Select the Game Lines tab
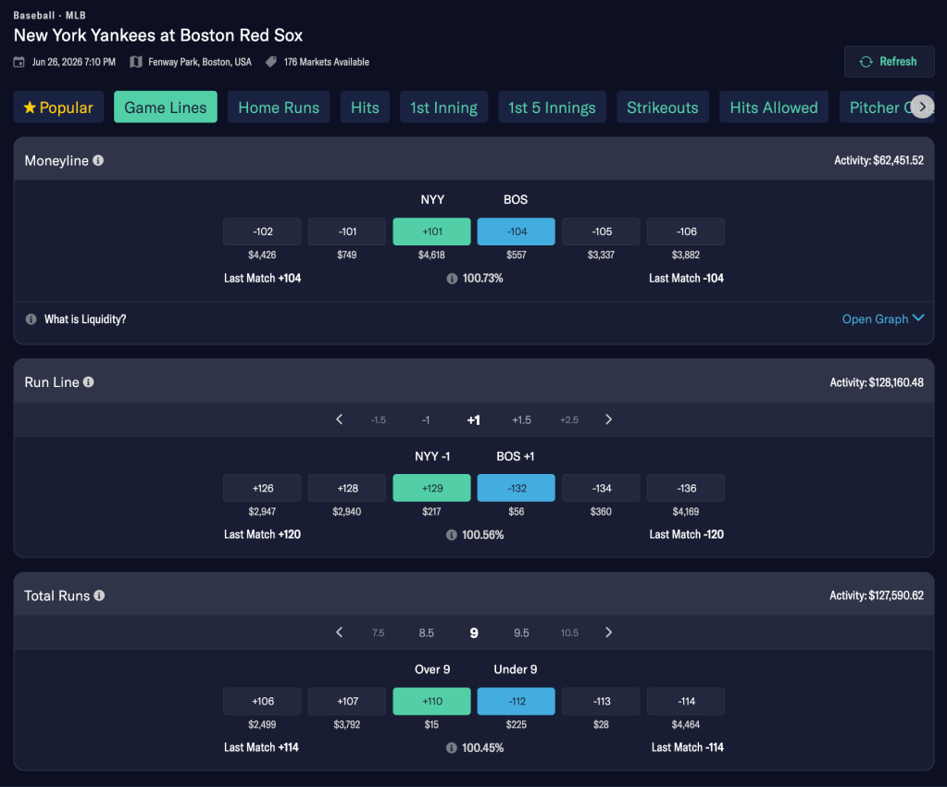This screenshot has width=947, height=787. click(x=166, y=106)
